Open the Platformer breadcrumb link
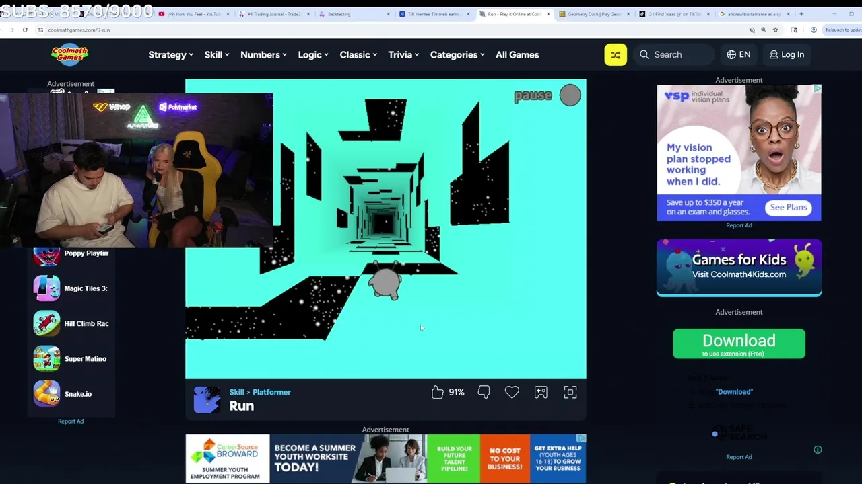862x484 pixels. click(x=271, y=392)
